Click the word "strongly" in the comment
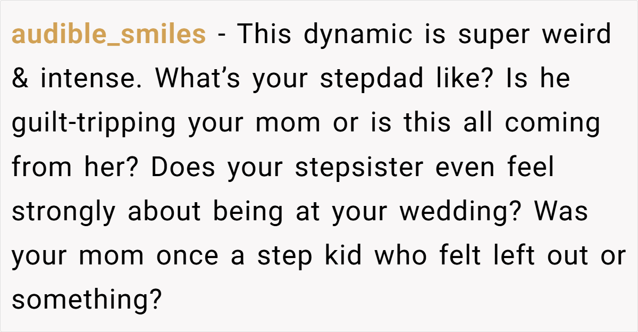This screenshot has width=638, height=332. pos(63,212)
